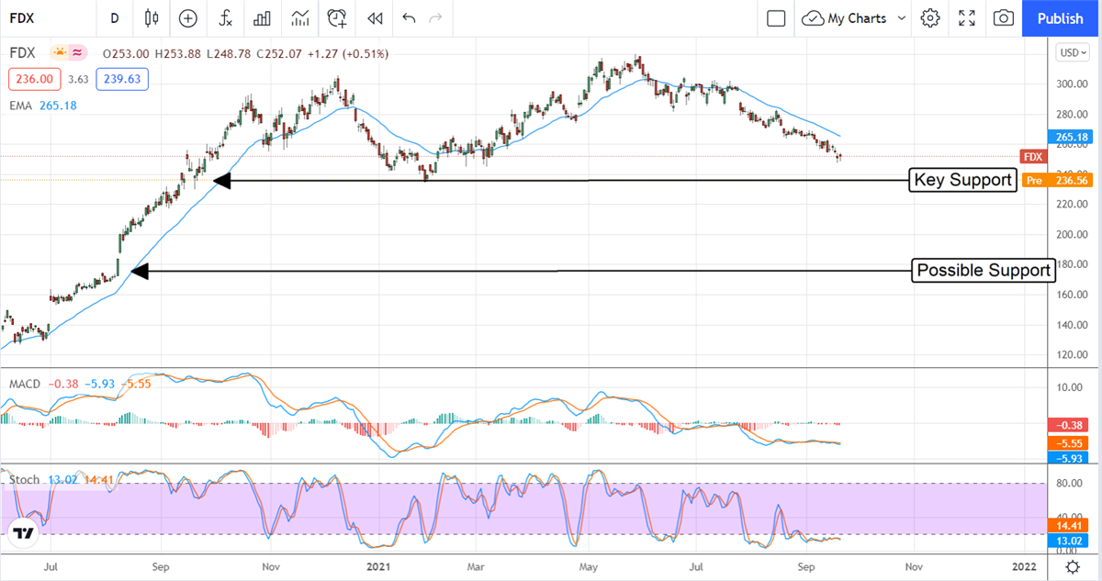
Task: Open the fx Indicators menu
Action: [225, 18]
